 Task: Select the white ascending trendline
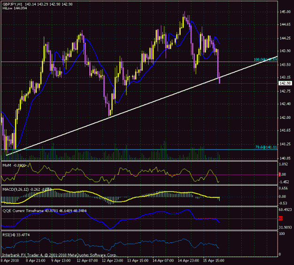(x=142, y=106)
